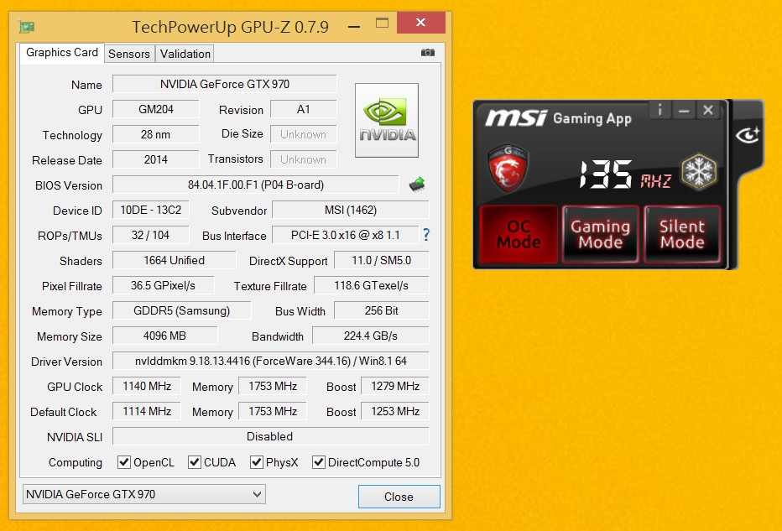Image resolution: width=782 pixels, height=531 pixels.
Task: Toggle the OpenCL checkbox
Action: pos(124,462)
